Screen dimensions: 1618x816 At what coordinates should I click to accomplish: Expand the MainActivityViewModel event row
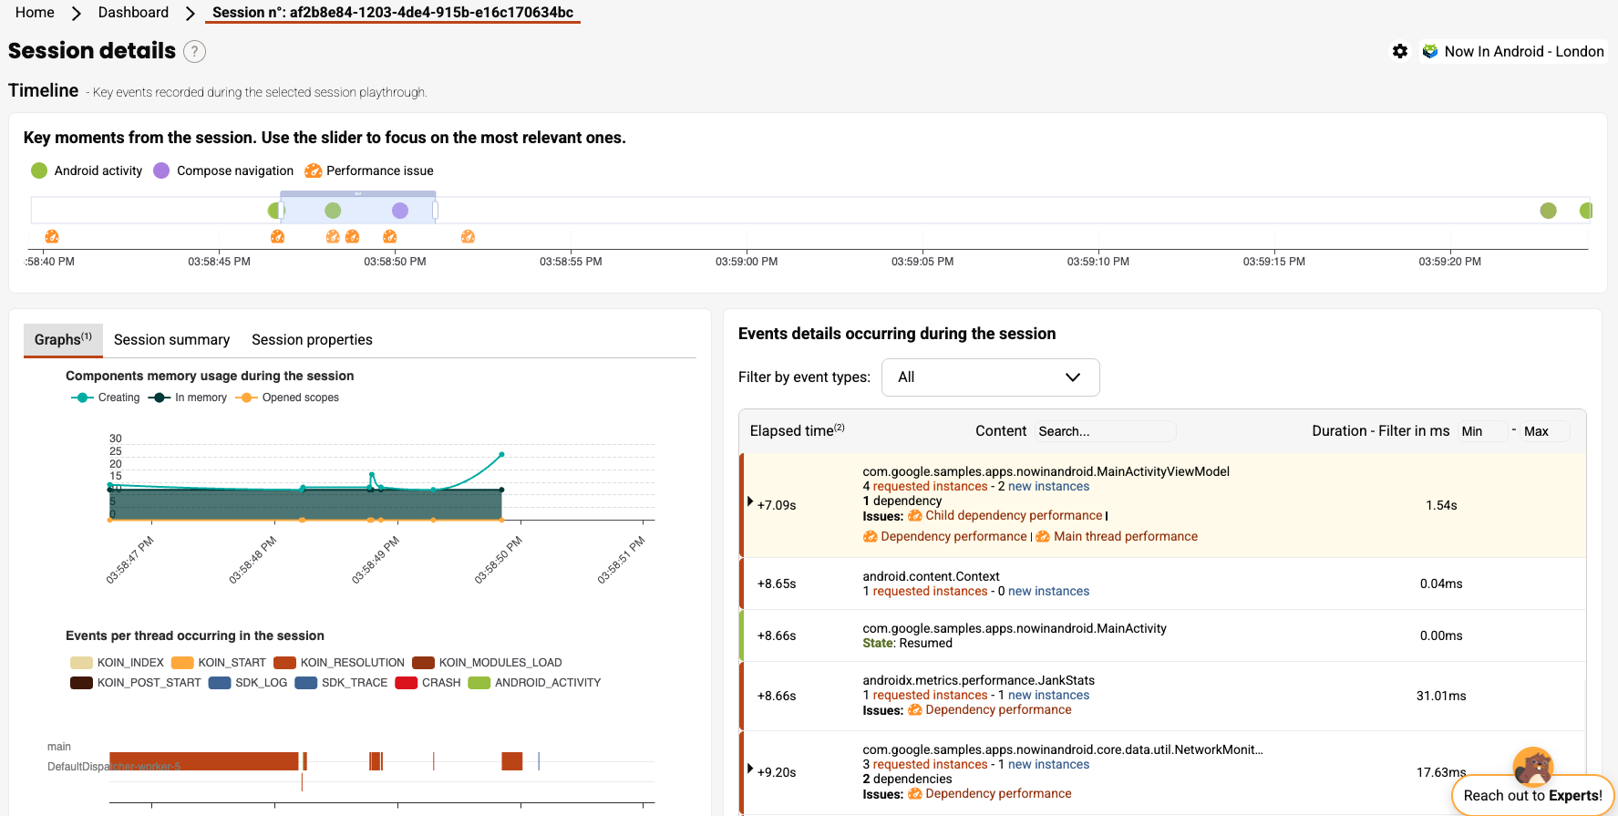[x=750, y=501]
